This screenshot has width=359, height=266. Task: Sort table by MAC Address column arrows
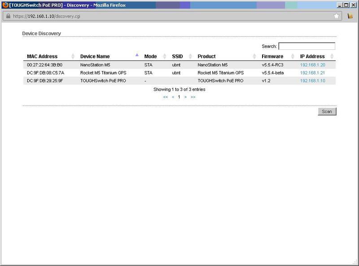point(73,56)
